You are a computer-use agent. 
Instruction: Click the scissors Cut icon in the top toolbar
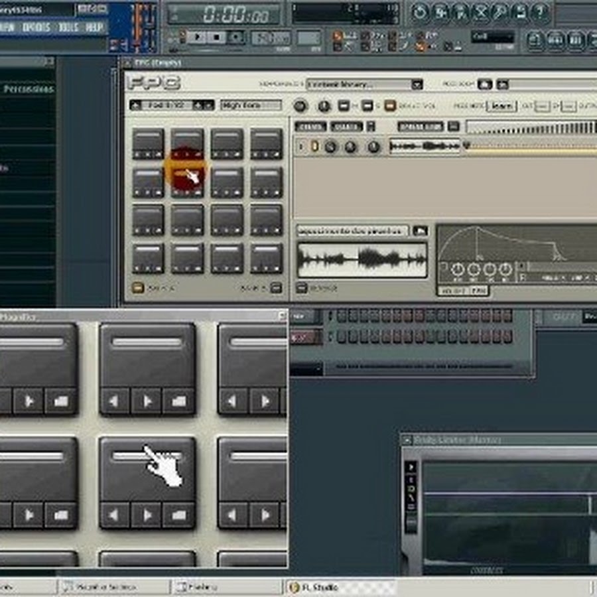pos(480,13)
